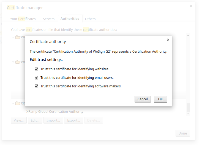The width and height of the screenshot is (199, 145).
Task: Close the Certificate authority dialog
Action: [168, 40]
